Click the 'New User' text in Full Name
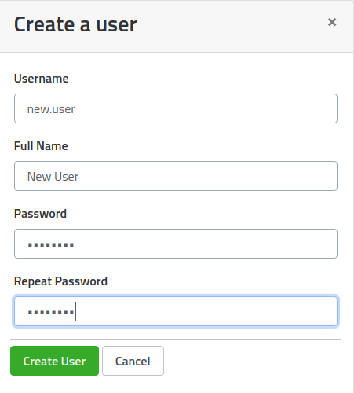Viewport: 354px width, 393px height. (53, 177)
